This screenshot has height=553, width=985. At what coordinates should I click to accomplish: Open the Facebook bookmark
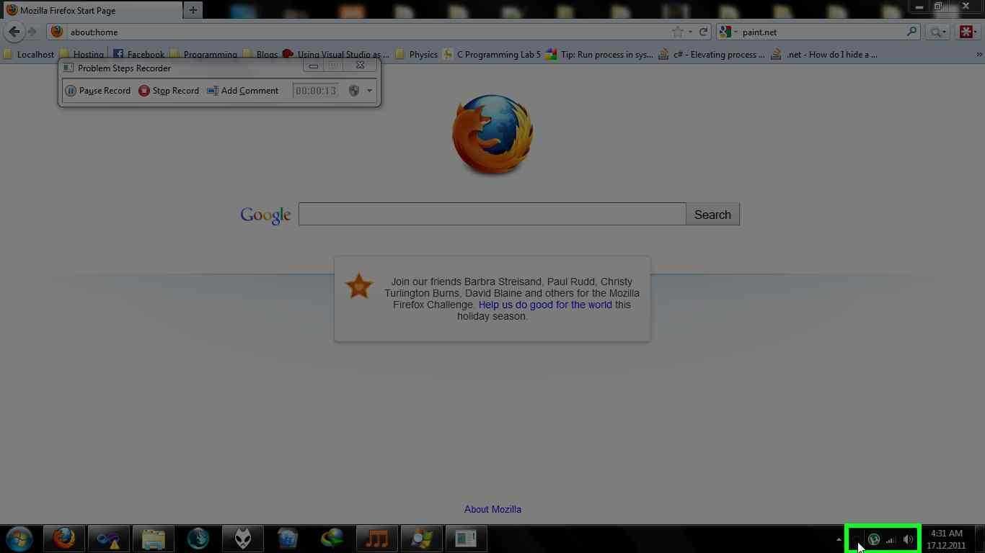[x=139, y=54]
